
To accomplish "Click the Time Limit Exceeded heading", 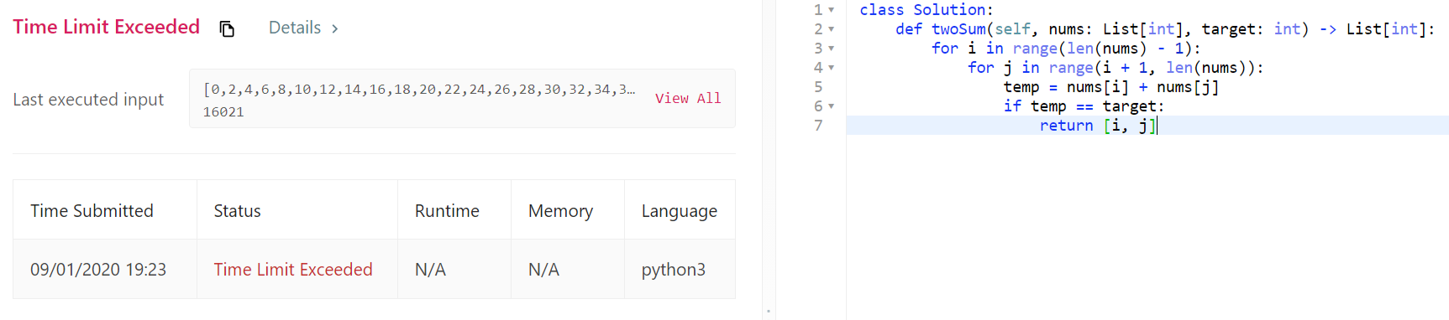I will point(106,27).
